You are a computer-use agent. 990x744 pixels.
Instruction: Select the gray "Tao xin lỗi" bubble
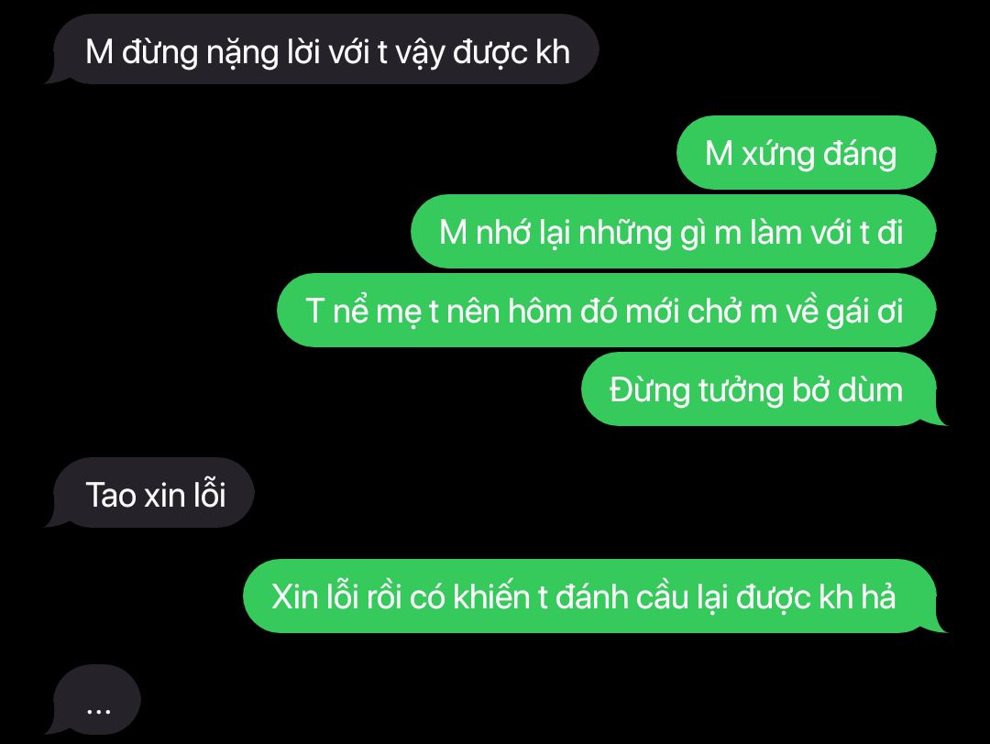[151, 493]
